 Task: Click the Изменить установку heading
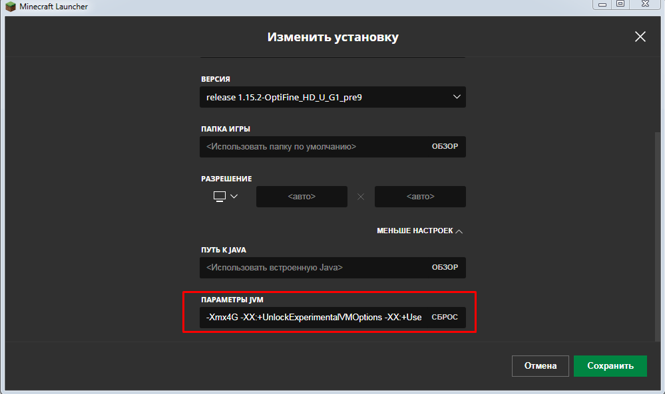[333, 37]
